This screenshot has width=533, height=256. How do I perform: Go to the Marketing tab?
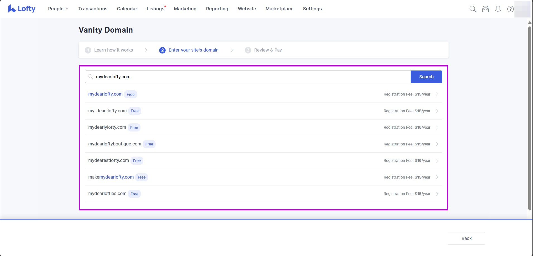coord(185,9)
